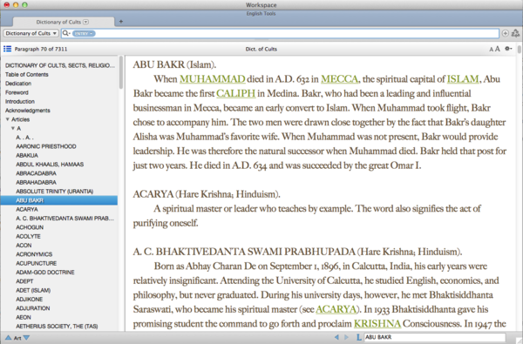Select ABRAHADABRA article

(36, 182)
